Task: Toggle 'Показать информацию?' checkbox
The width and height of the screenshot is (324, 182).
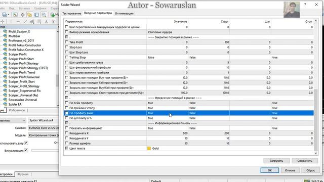Action: [66, 128]
